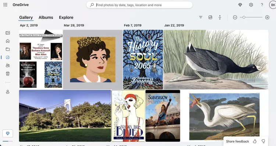The image size is (276, 146).
Task: Click the zoom out minus button
Action: (x=235, y=17)
